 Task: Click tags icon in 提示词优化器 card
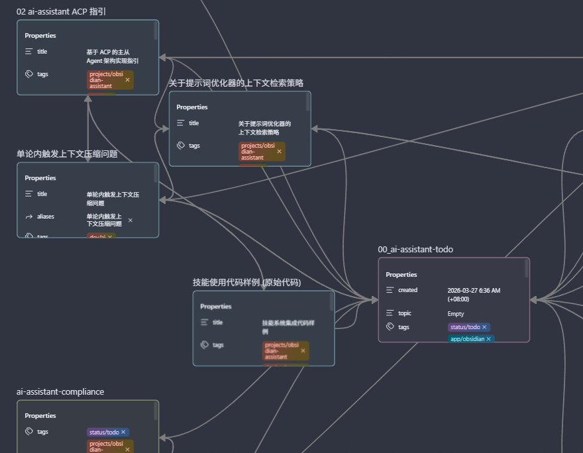[181, 146]
